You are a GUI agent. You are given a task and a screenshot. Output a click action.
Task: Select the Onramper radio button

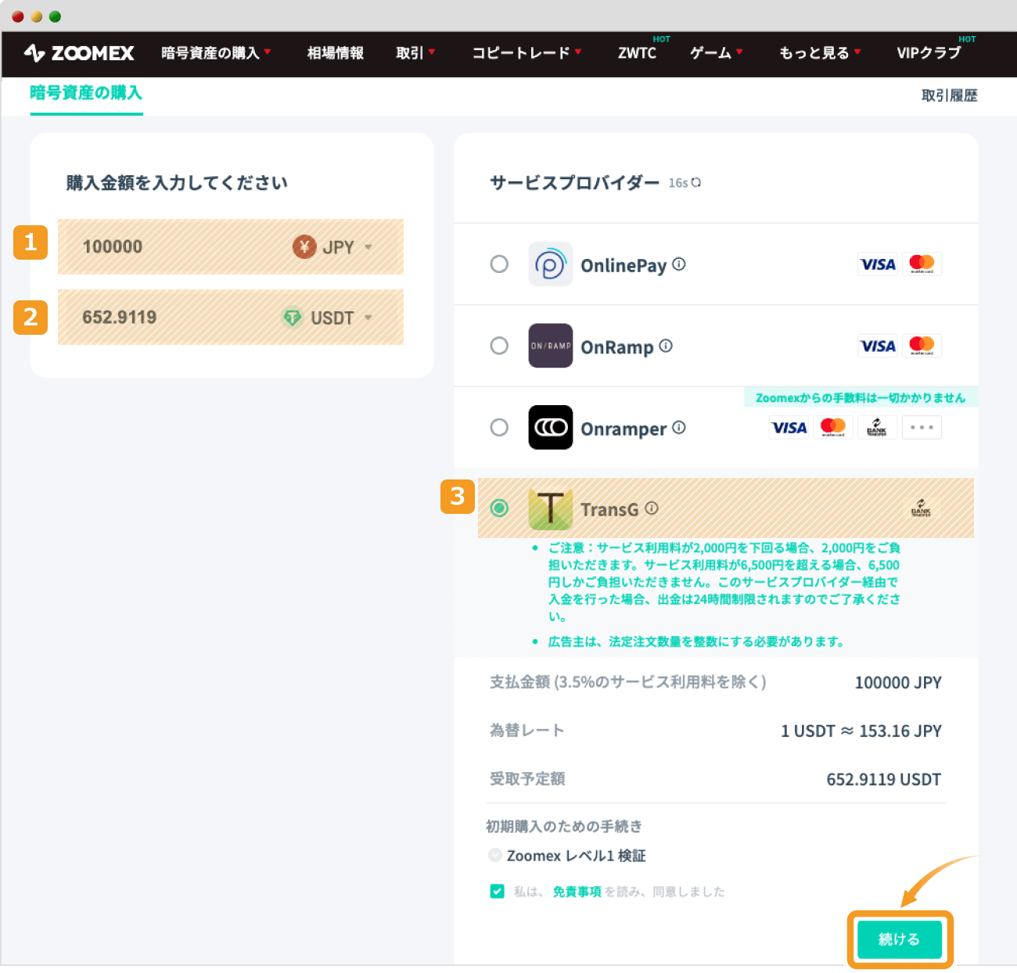pyautogui.click(x=499, y=428)
